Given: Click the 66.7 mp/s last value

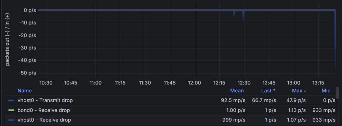Looking at the screenshot, I should (264, 100).
